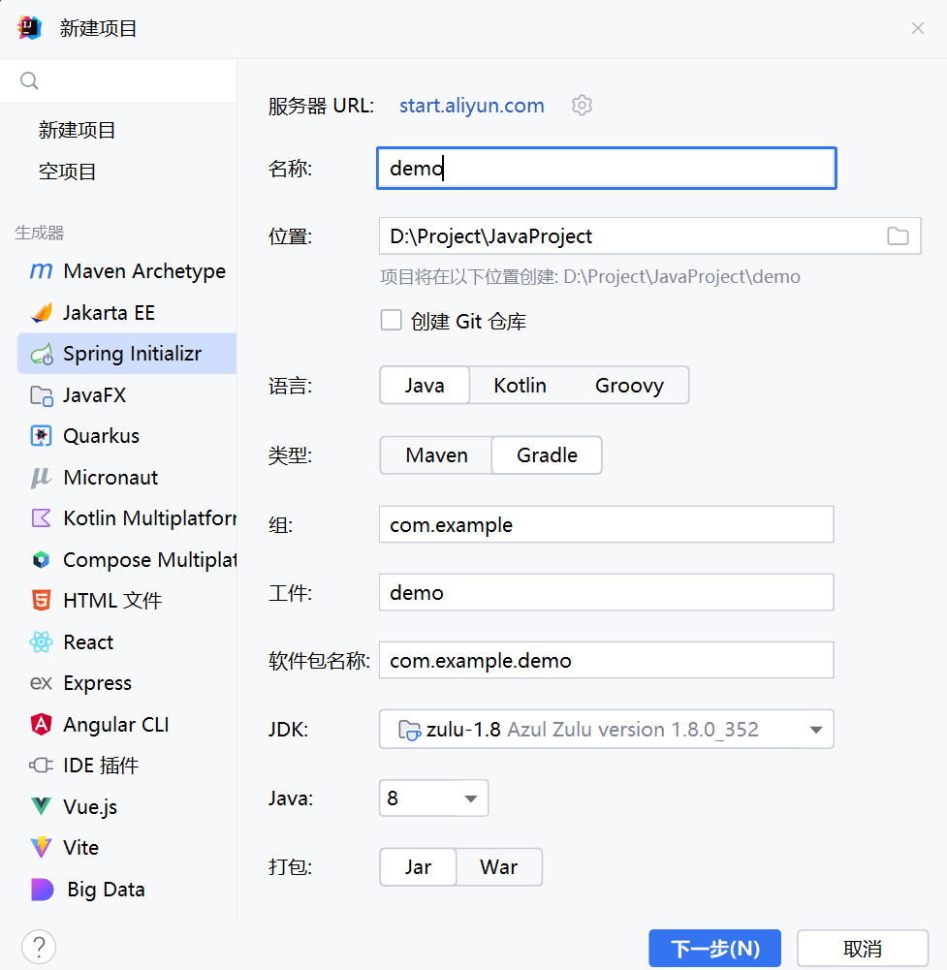Screen dimensions: 947x970
Task: Select the Vue.js logo icon
Action: [x=41, y=806]
